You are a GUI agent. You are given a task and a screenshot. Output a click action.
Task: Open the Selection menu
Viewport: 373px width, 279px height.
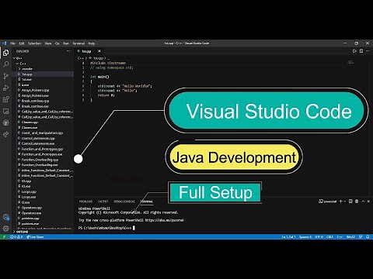coord(34,43)
